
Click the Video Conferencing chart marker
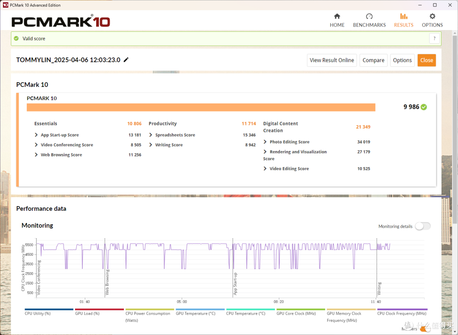[39, 277]
